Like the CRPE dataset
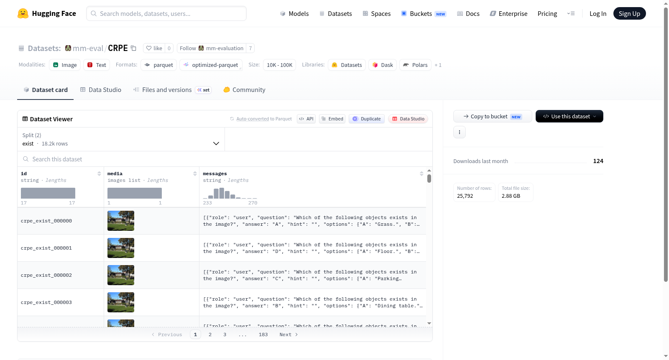 [x=154, y=48]
